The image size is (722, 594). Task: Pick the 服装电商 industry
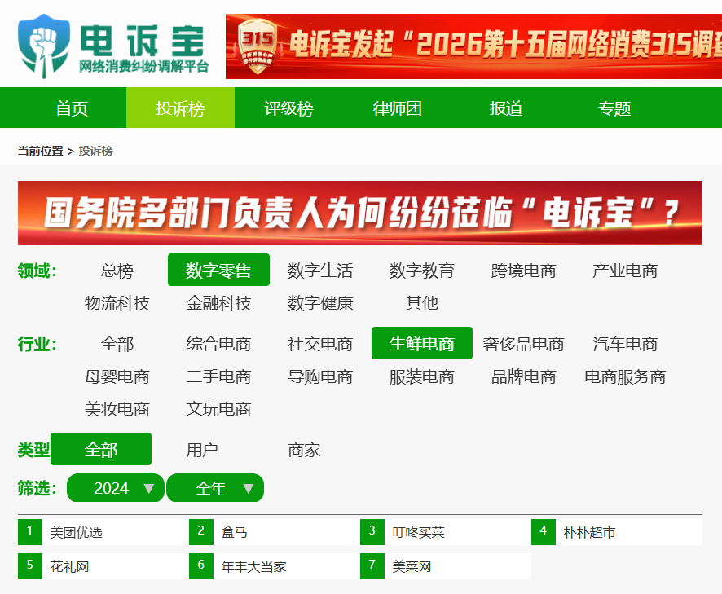pyautogui.click(x=422, y=376)
